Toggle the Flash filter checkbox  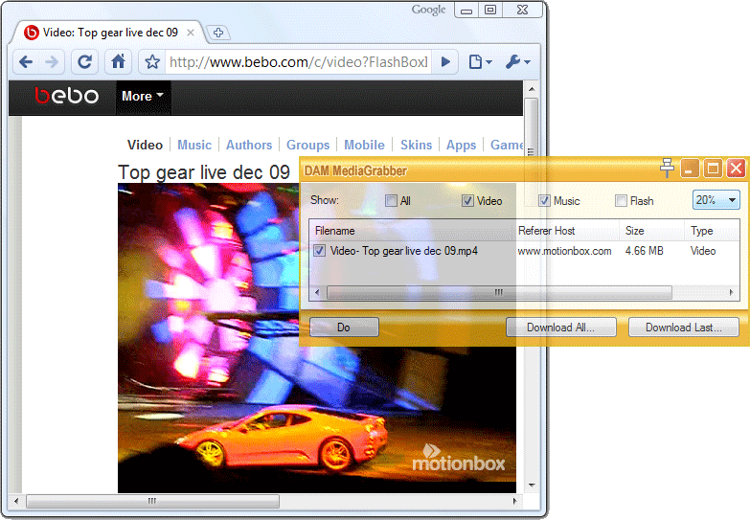tap(621, 201)
